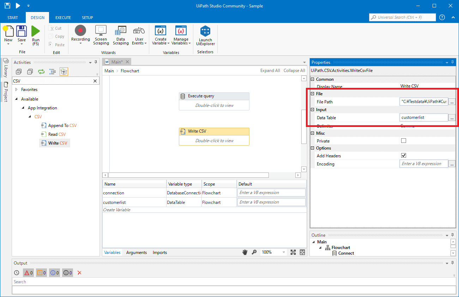Collapse the File property section
Screen dimensions: 459x297
[x=312, y=94]
